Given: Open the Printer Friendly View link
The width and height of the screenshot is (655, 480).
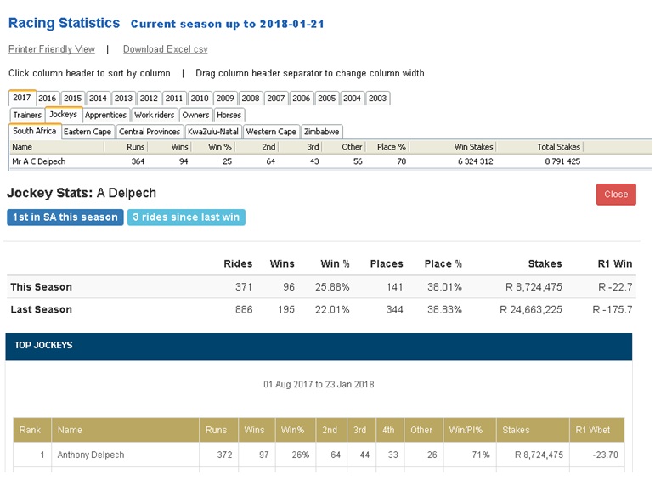Looking at the screenshot, I should [x=52, y=49].
